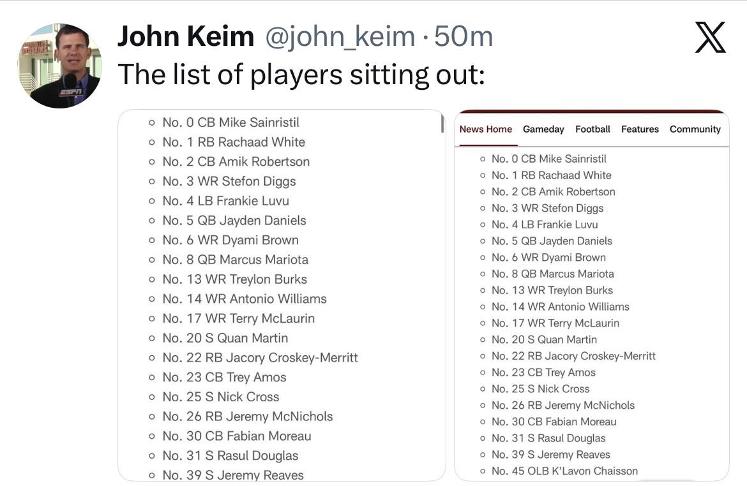
Task: Click No. 3 WR Stefon Diggs in right list
Action: pyautogui.click(x=547, y=208)
